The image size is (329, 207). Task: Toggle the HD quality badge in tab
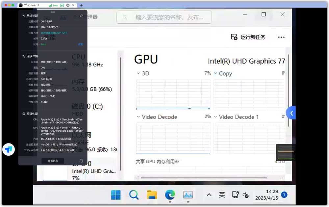(x=62, y=5)
